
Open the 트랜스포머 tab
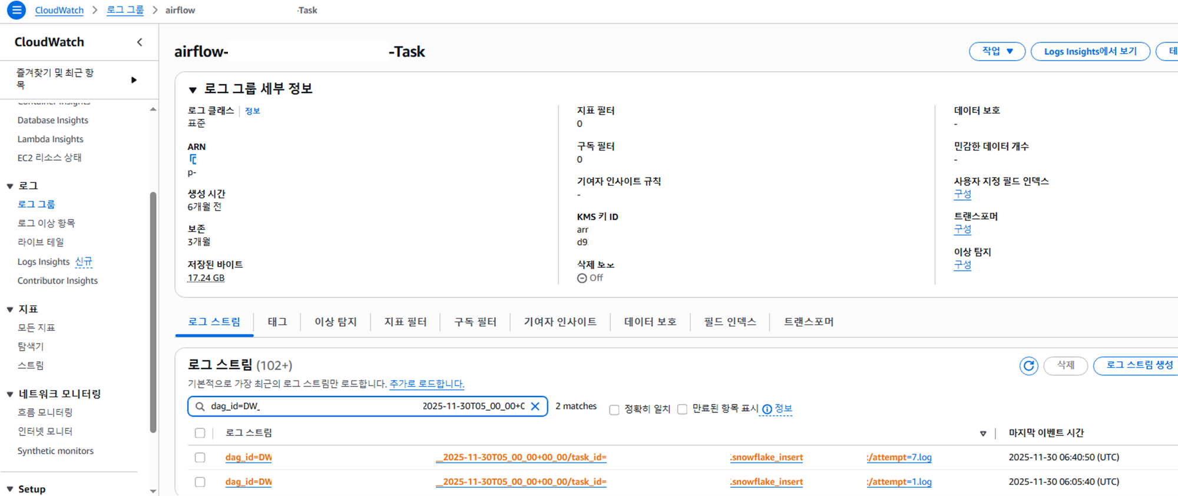pos(809,322)
